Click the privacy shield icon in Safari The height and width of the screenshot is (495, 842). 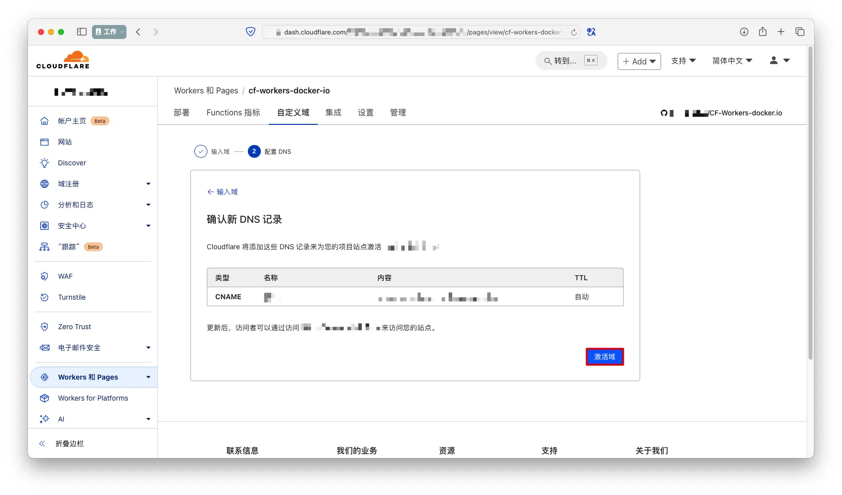(x=251, y=32)
